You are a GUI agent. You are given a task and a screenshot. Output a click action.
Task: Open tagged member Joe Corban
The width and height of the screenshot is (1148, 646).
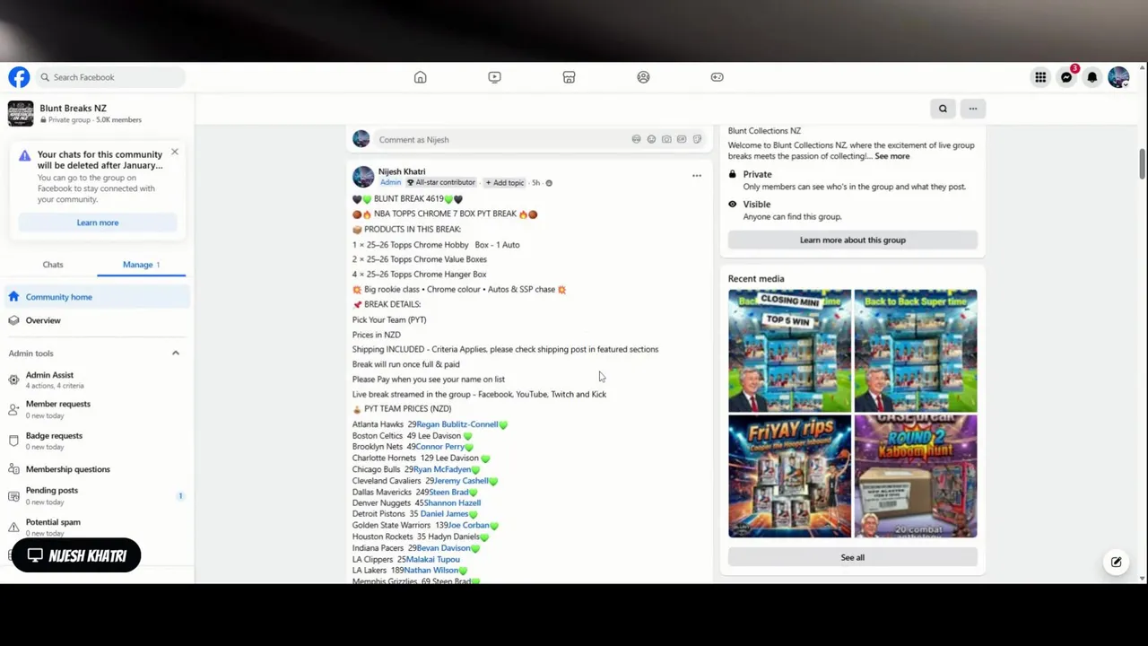pos(468,526)
